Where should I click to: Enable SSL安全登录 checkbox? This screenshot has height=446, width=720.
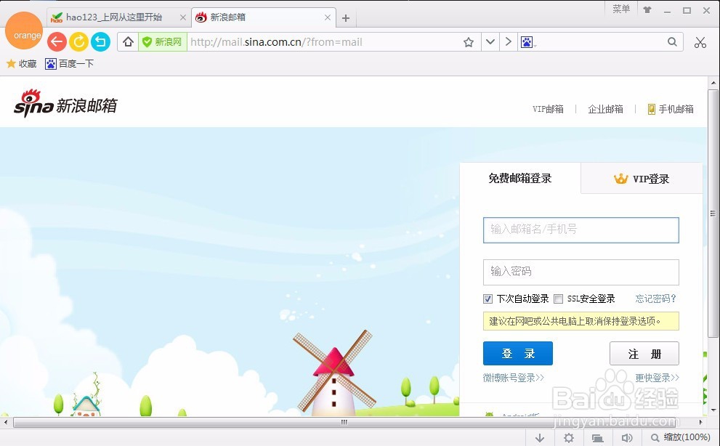557,299
